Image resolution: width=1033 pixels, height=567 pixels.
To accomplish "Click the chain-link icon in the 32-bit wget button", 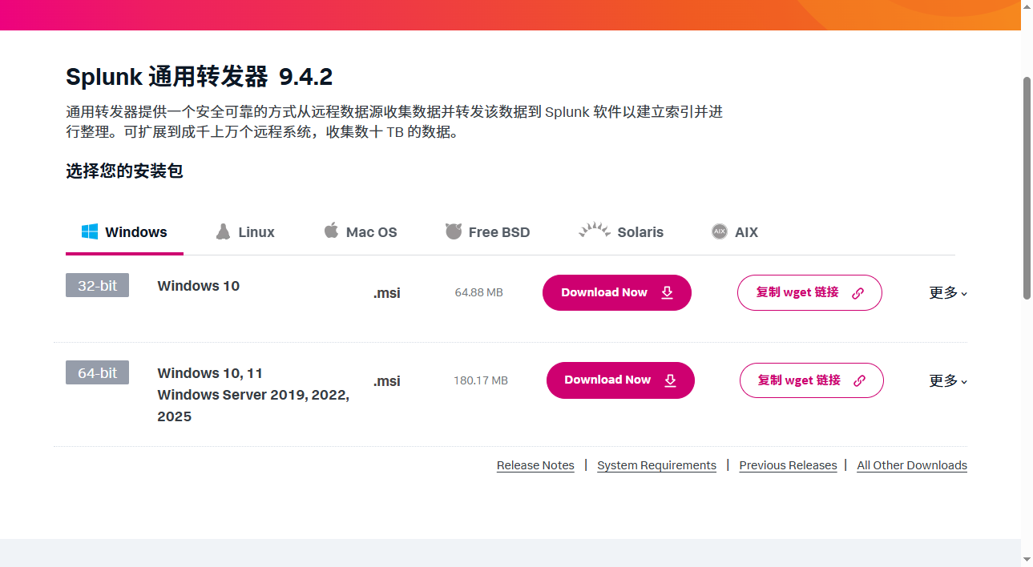I will coord(860,292).
